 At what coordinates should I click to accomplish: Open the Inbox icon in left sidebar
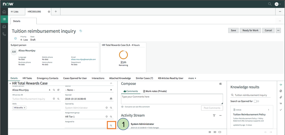coord(4,27)
